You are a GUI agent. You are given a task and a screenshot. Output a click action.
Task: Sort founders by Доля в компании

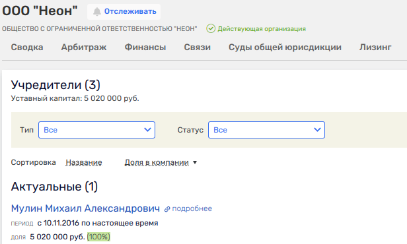click(157, 162)
